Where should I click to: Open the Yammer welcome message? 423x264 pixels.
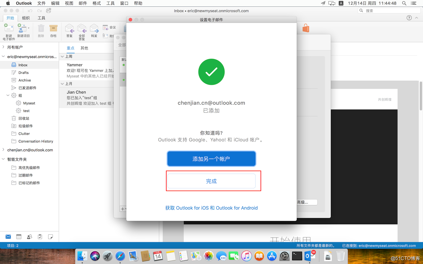(x=87, y=70)
